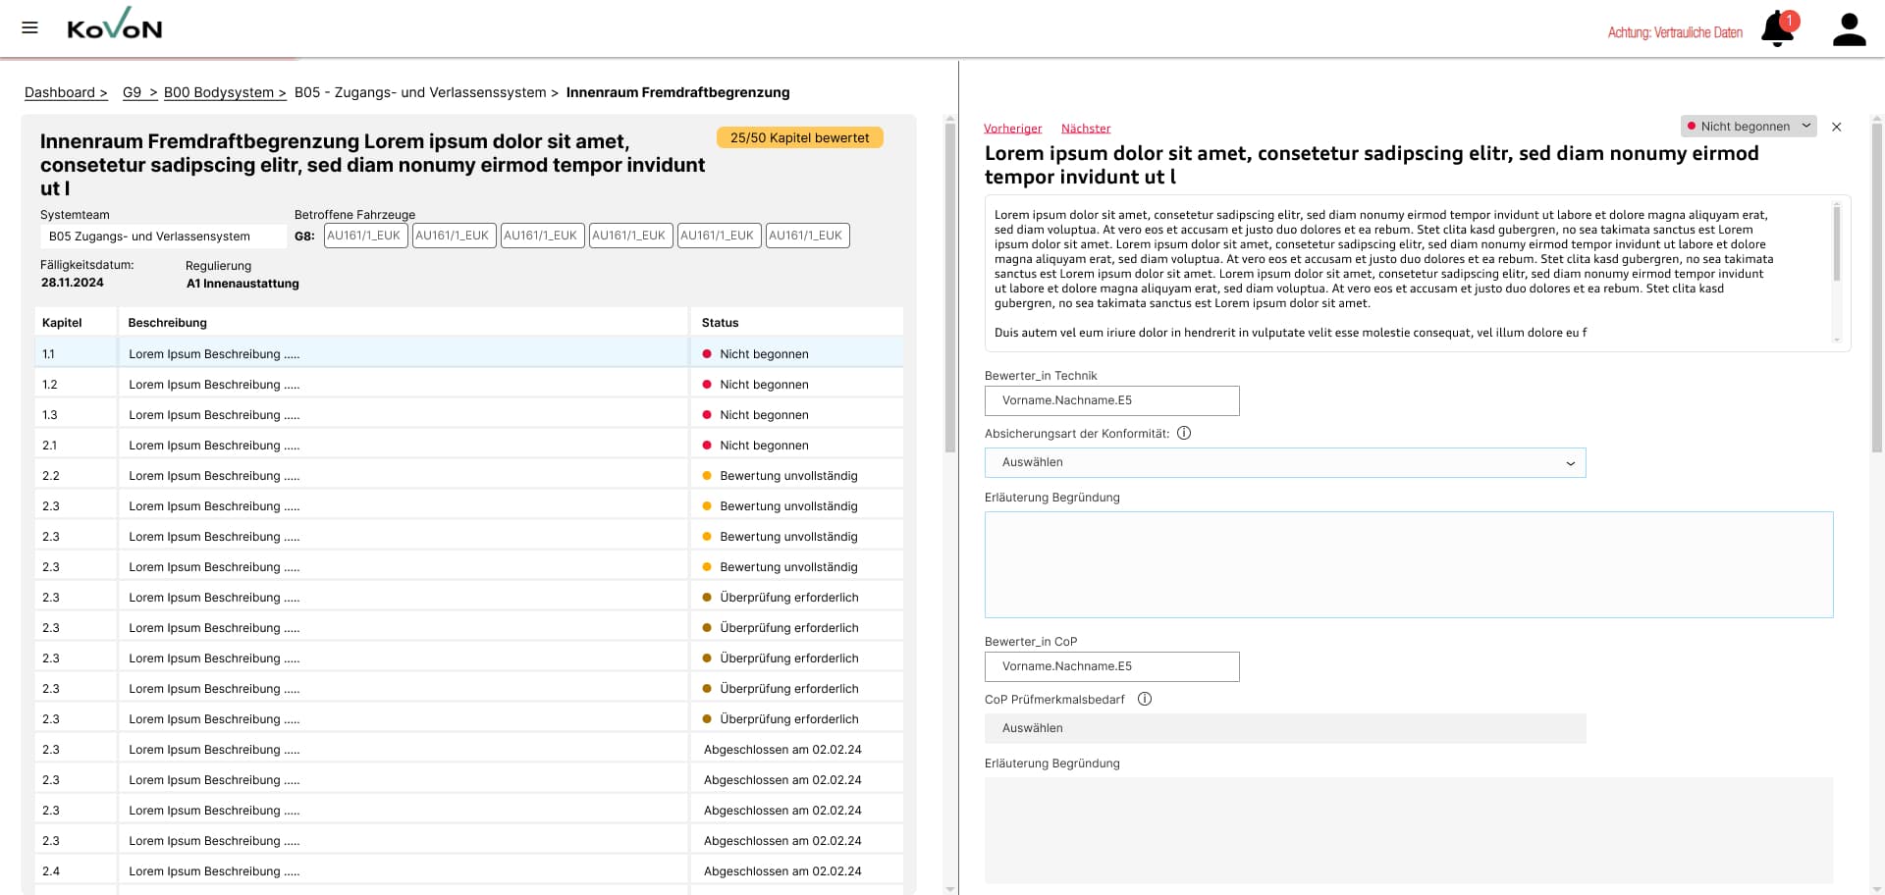Click the Vorheriger link
The height and width of the screenshot is (895, 1885).
(x=1012, y=129)
